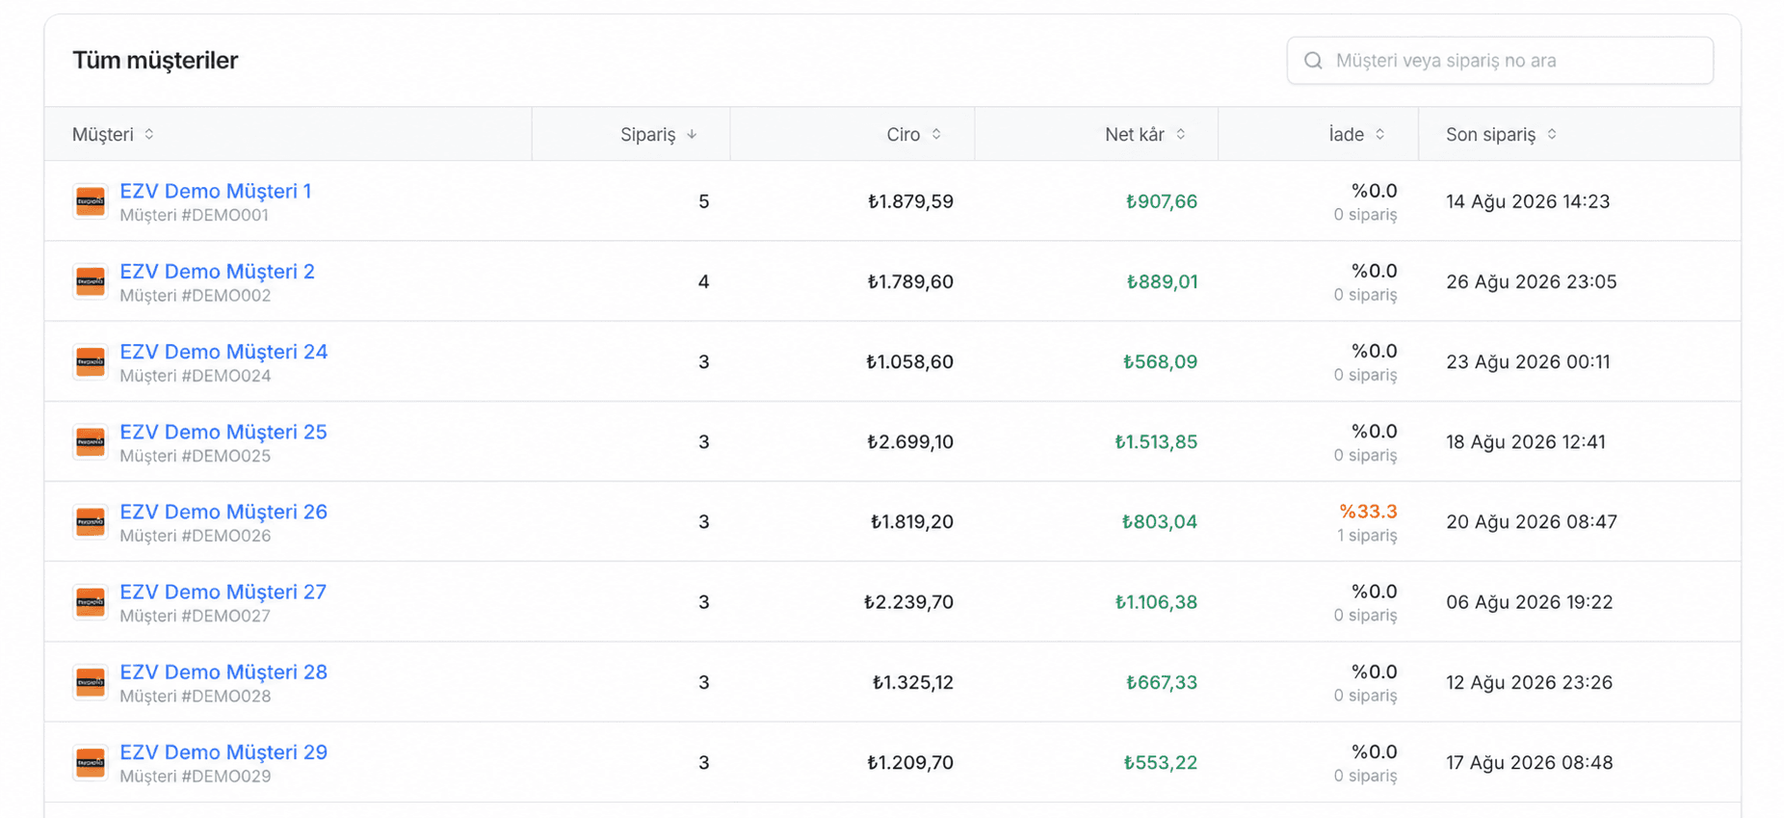Click EZV Demo Müşteri 2 store logo icon
This screenshot has height=818, width=1784.
tap(91, 281)
